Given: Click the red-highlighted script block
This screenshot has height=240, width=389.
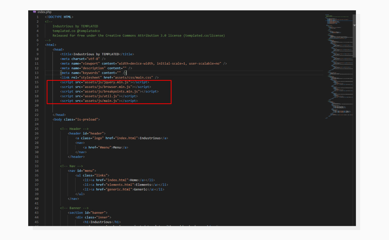Looking at the screenshot, I should [109, 91].
